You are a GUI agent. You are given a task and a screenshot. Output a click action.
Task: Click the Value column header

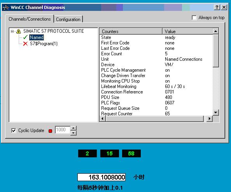coord(187,32)
